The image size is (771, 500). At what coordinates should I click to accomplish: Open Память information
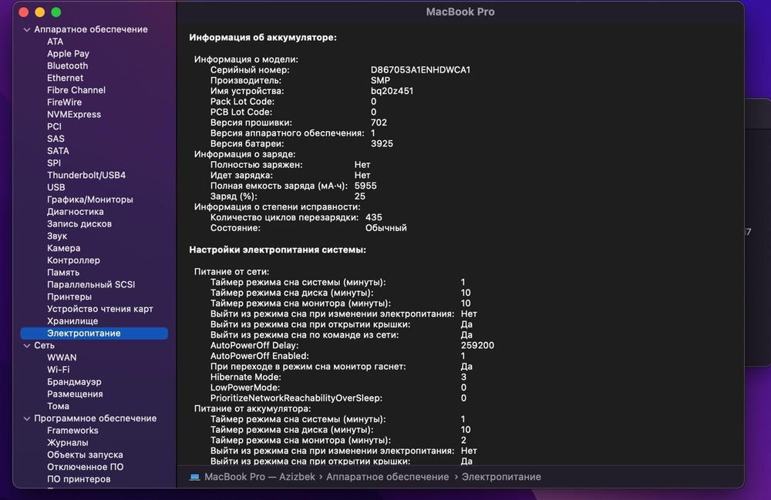tap(63, 273)
